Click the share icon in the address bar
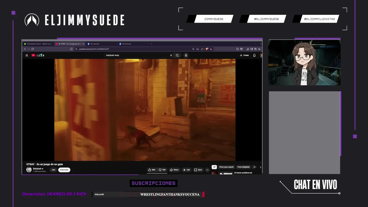The image size is (368, 207). pos(202,49)
